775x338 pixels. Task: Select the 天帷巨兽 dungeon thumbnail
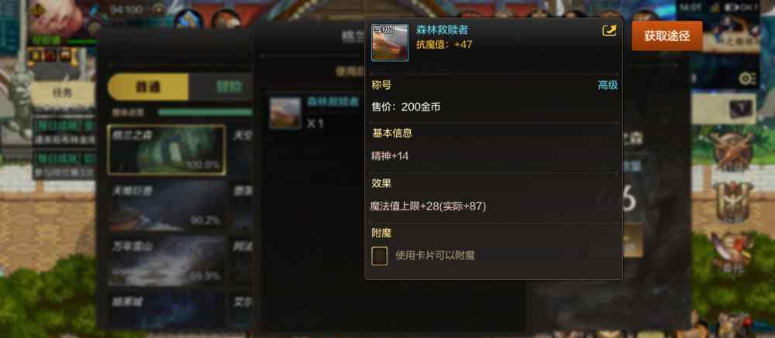point(167,205)
